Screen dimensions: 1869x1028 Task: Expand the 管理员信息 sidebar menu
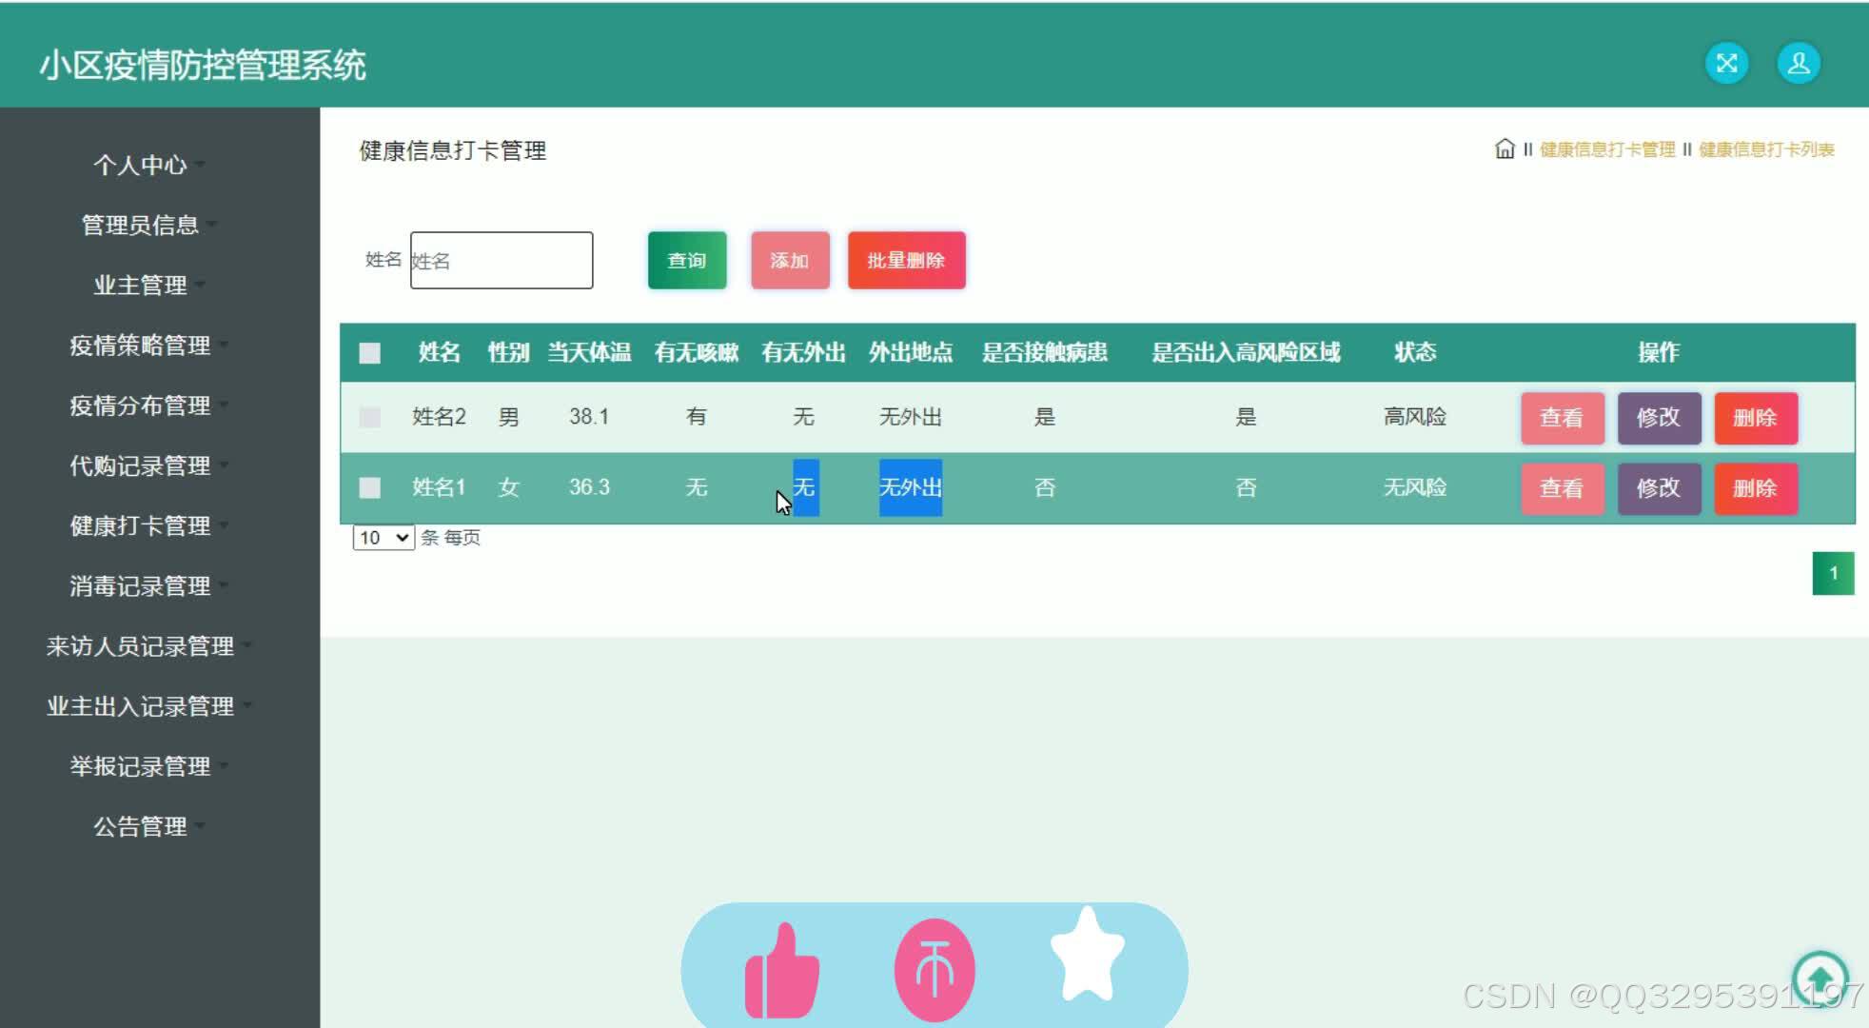(140, 225)
